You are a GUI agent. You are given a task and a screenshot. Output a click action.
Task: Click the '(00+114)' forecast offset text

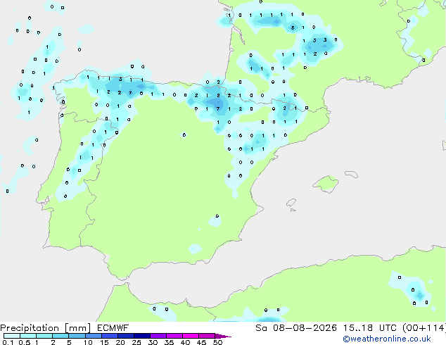point(424,328)
